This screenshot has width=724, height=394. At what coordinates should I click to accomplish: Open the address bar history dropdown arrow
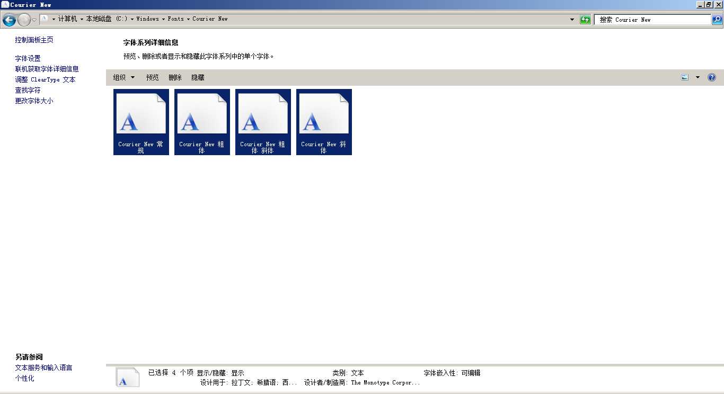572,20
